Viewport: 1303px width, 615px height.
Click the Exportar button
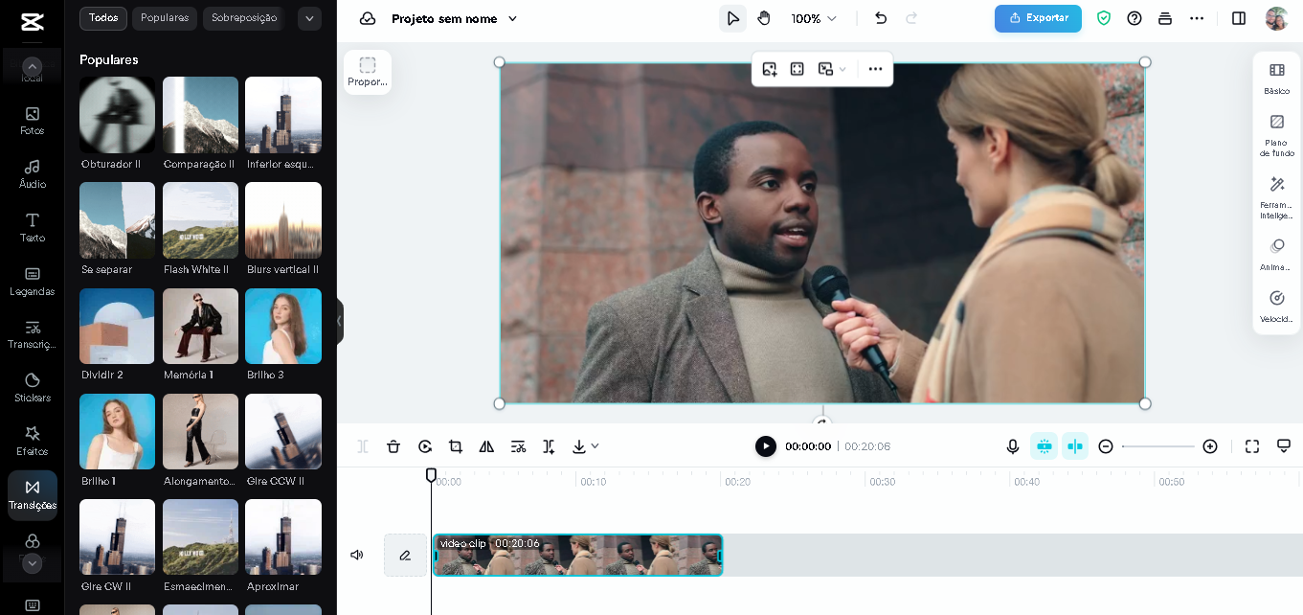[x=1038, y=18]
